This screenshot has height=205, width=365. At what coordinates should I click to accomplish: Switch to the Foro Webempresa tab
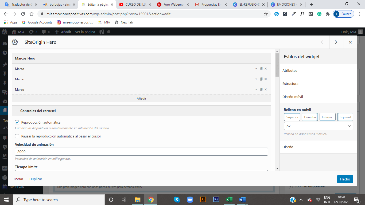(173, 5)
